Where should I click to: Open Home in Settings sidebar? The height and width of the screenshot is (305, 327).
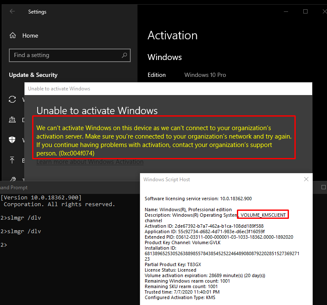(x=24, y=35)
